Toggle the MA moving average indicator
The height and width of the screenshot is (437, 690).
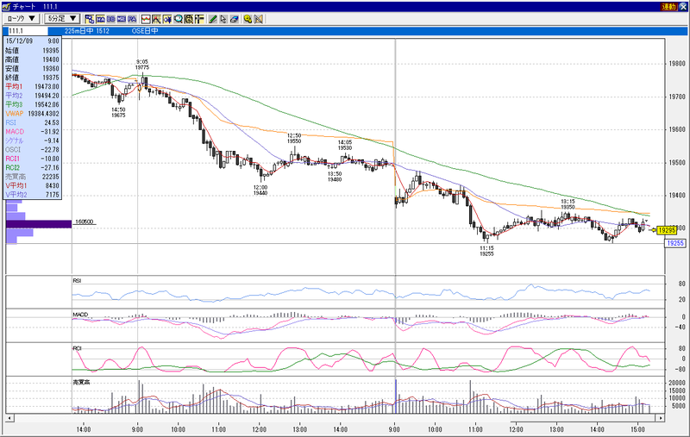[x=100, y=19]
